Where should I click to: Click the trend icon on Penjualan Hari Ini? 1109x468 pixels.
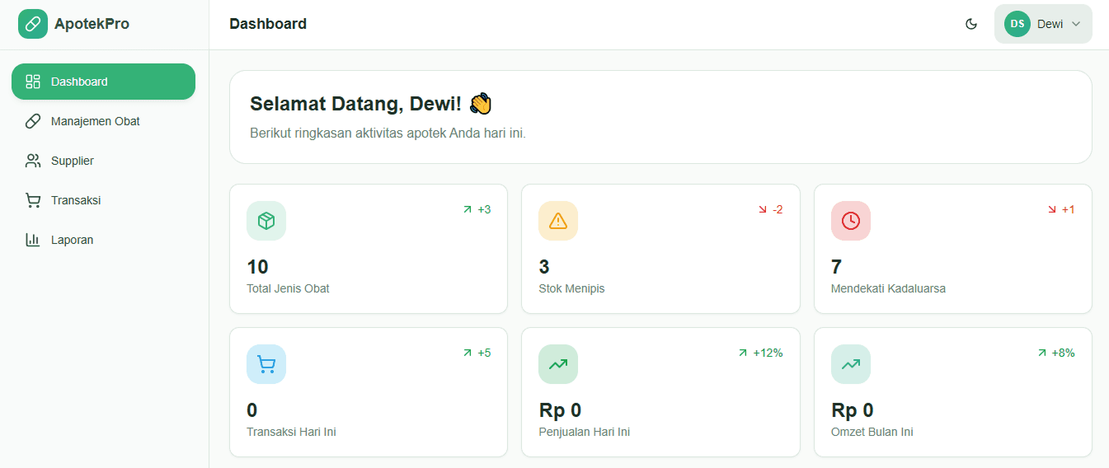click(558, 364)
